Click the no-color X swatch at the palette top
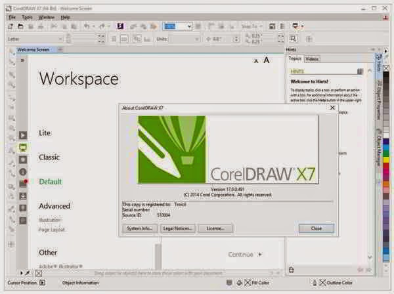This screenshot has width=394, height=294. pos(386,68)
